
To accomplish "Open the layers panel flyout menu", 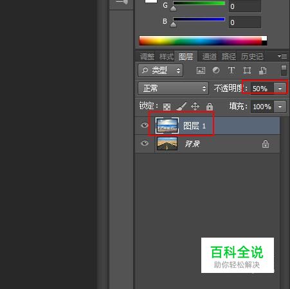I will 282,57.
